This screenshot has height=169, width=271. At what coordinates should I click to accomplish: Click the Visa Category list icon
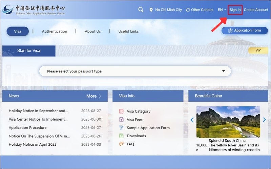click(122, 111)
